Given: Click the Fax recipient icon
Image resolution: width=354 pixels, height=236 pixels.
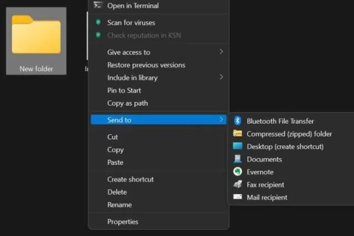Looking at the screenshot, I should (x=237, y=185).
